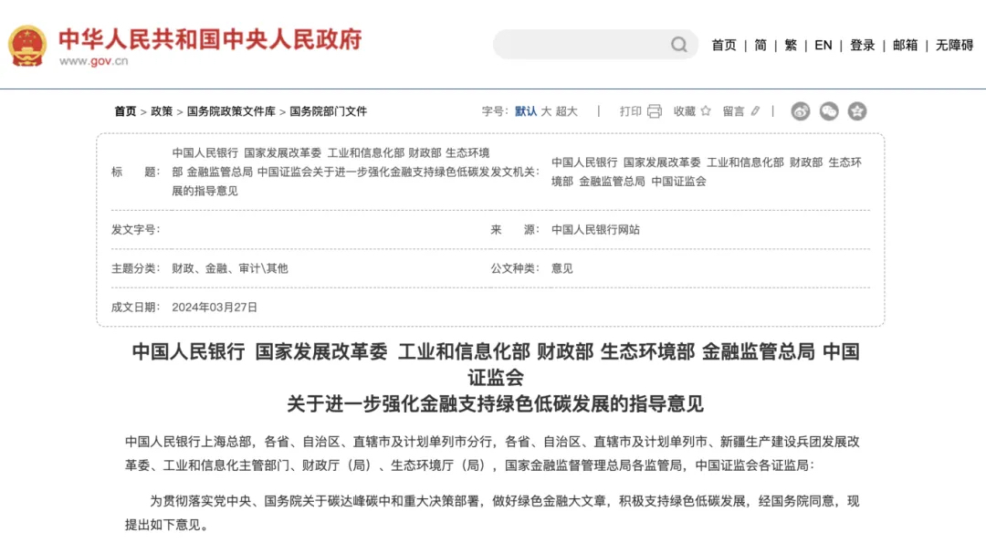The width and height of the screenshot is (986, 543).
Task: Switch to simplified Chinese 简
Action: coord(760,46)
